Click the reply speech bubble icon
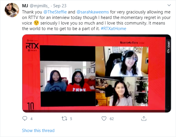 coord(25,118)
